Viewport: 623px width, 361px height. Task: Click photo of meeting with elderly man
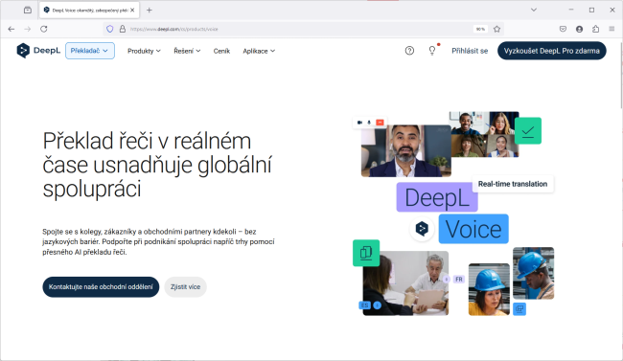[x=405, y=283]
